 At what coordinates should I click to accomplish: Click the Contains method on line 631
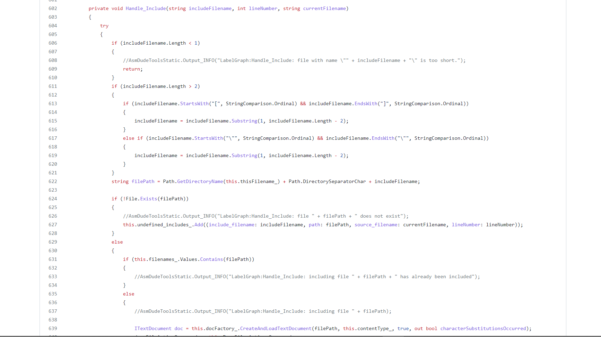[x=211, y=259]
